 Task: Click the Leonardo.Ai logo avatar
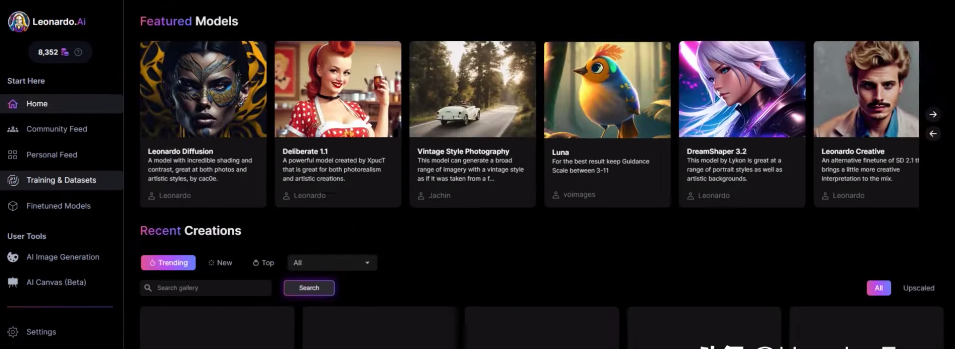[18, 21]
